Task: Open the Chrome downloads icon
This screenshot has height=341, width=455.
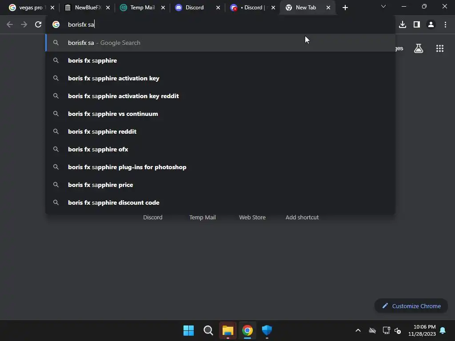Action: click(403, 25)
